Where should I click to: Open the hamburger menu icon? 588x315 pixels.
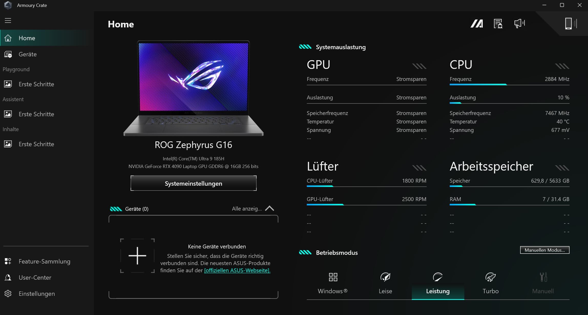click(8, 20)
